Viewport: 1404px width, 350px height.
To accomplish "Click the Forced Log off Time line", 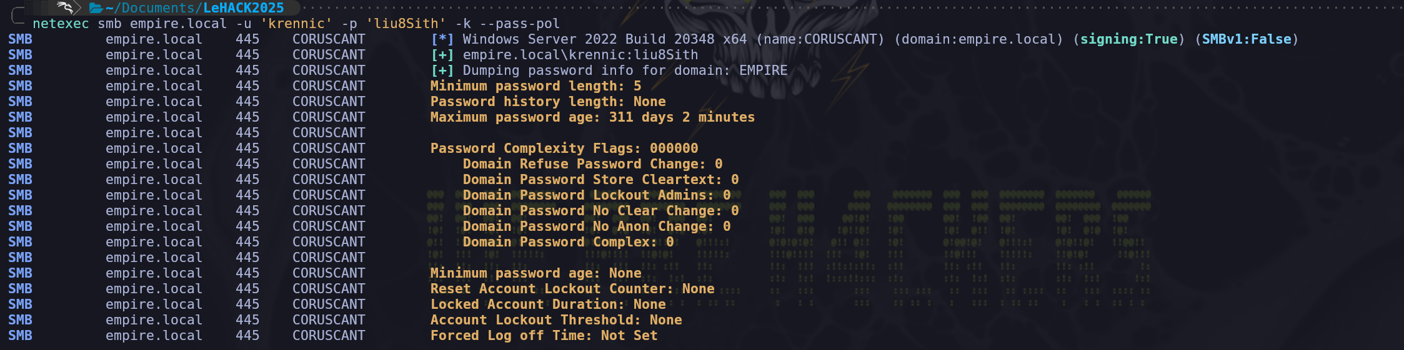I will (544, 336).
